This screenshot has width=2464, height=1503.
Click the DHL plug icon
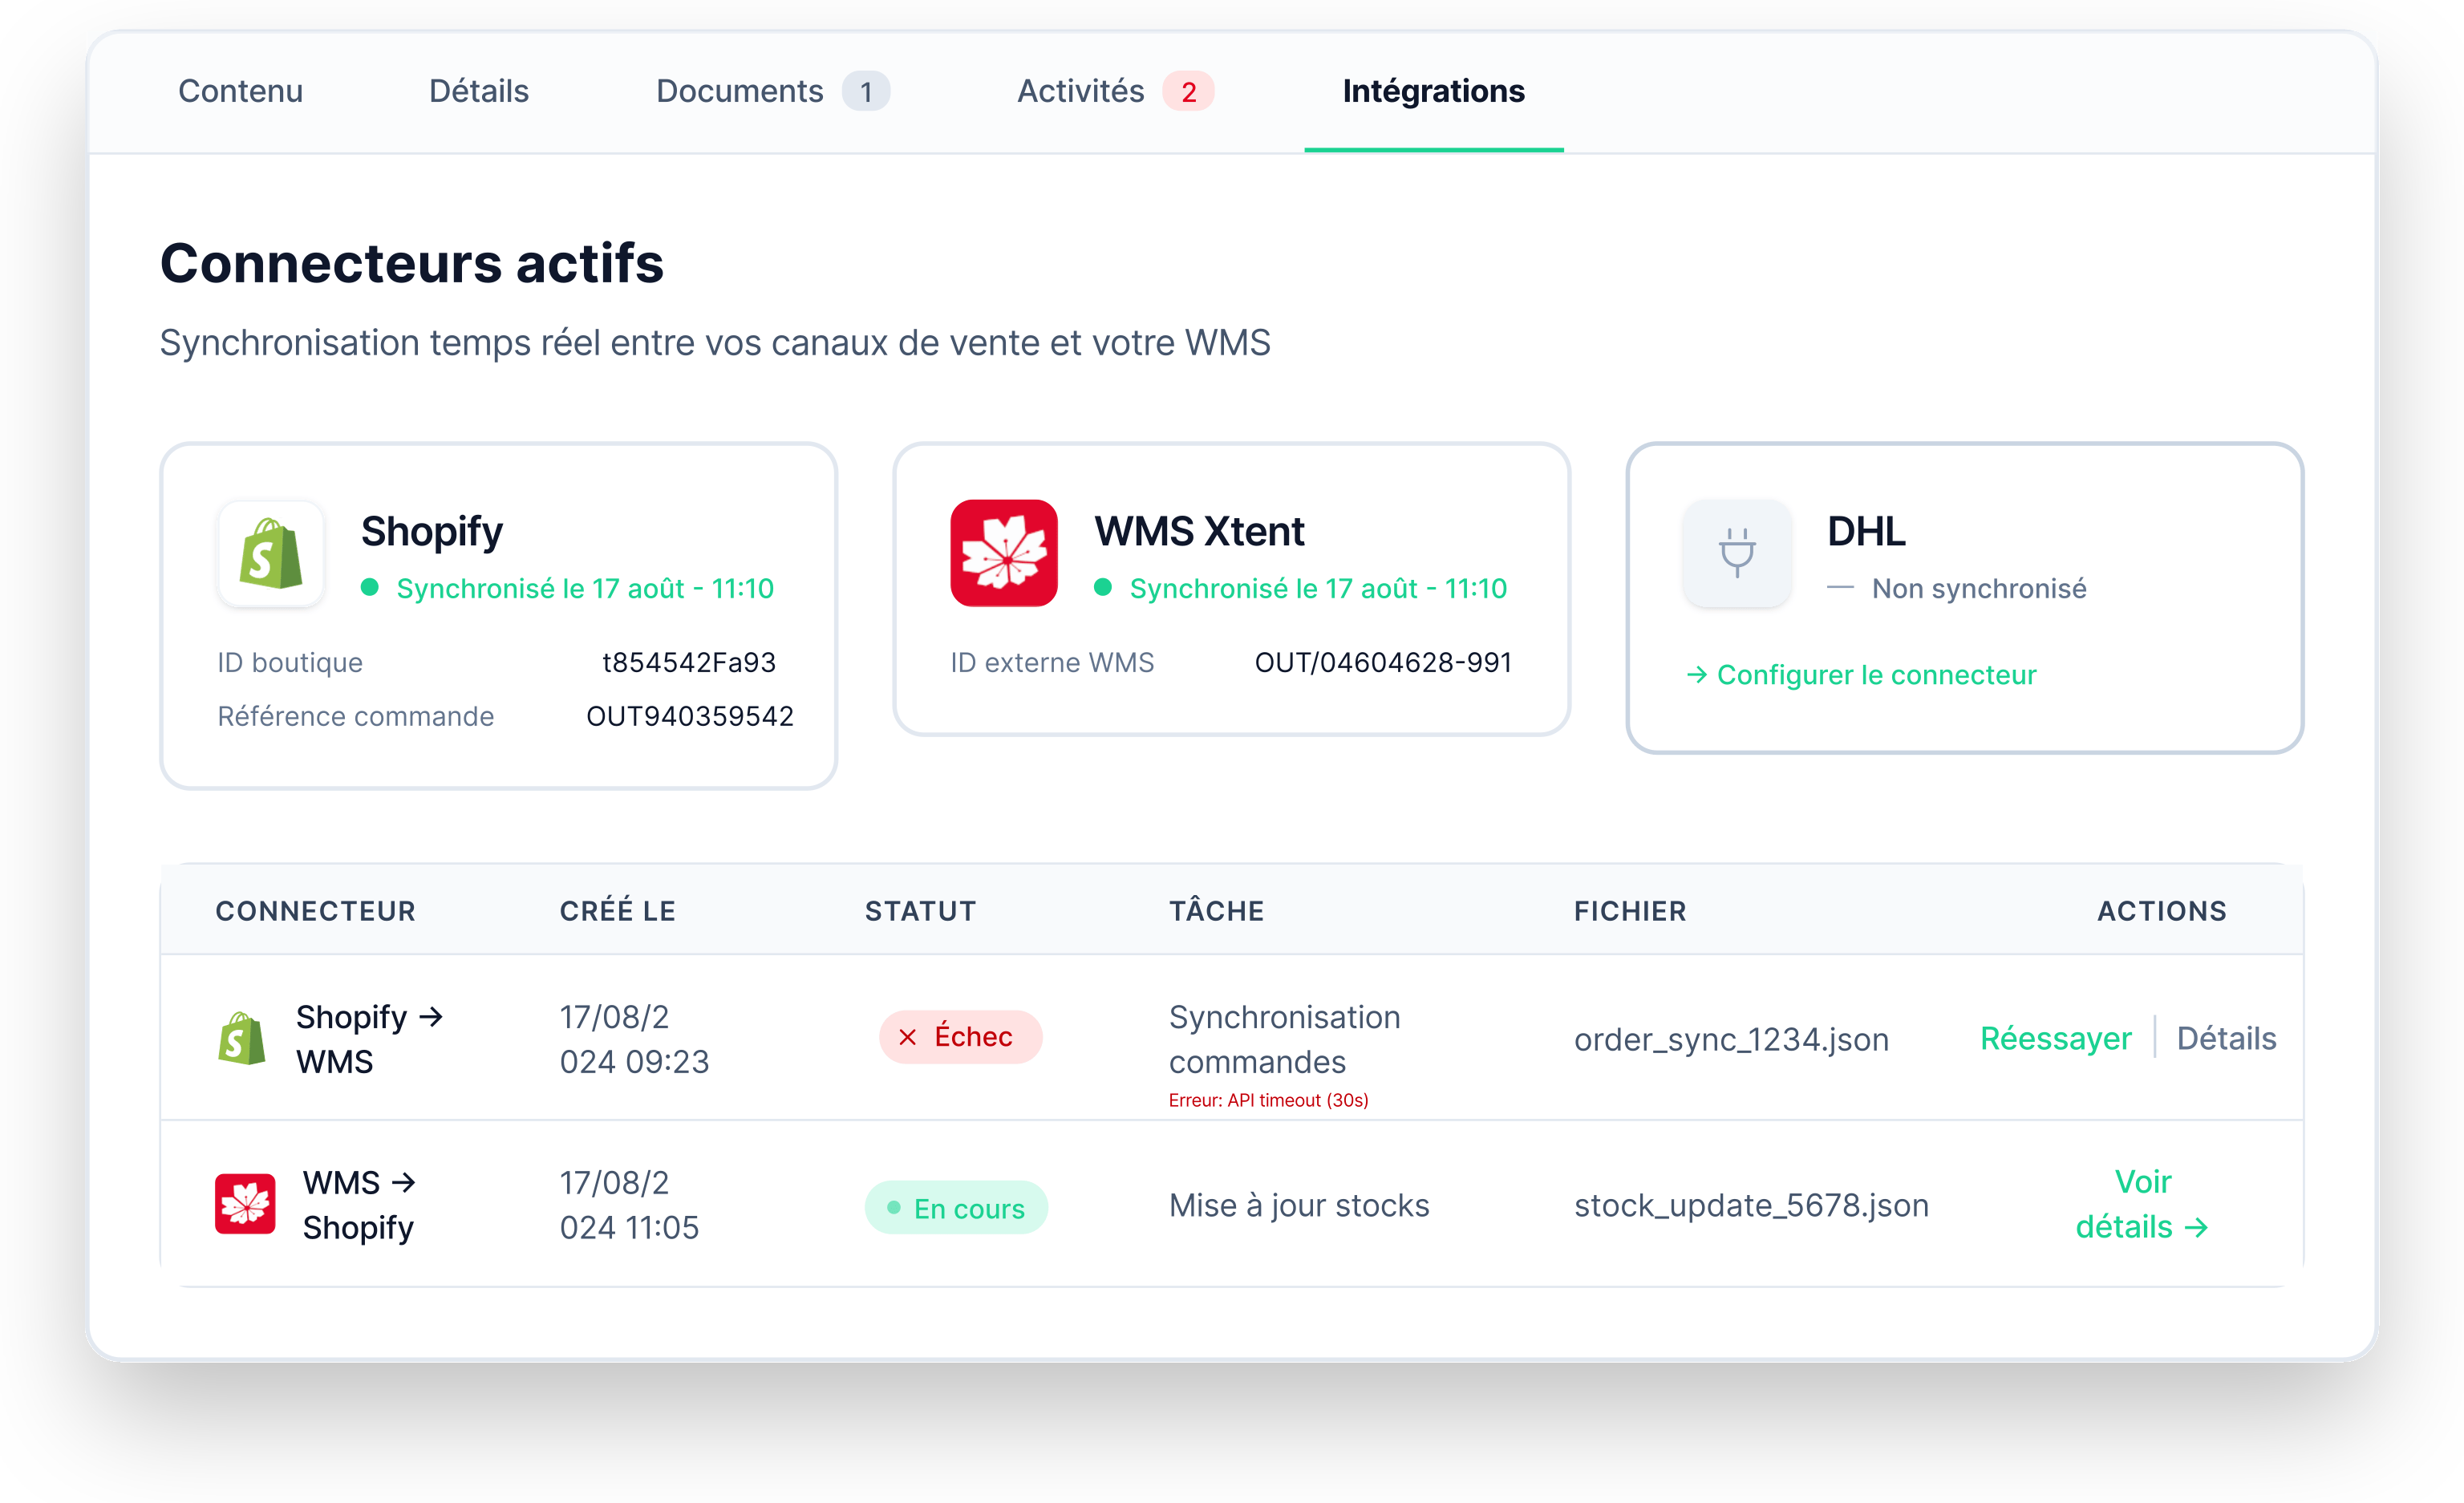pos(1737,554)
